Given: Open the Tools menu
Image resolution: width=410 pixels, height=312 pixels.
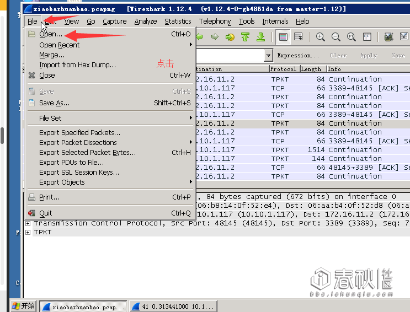Looking at the screenshot, I should [x=247, y=21].
